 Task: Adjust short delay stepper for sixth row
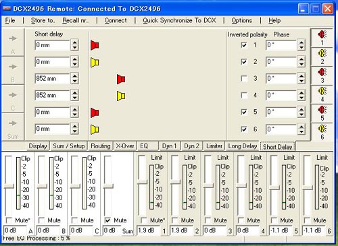pos(74,129)
